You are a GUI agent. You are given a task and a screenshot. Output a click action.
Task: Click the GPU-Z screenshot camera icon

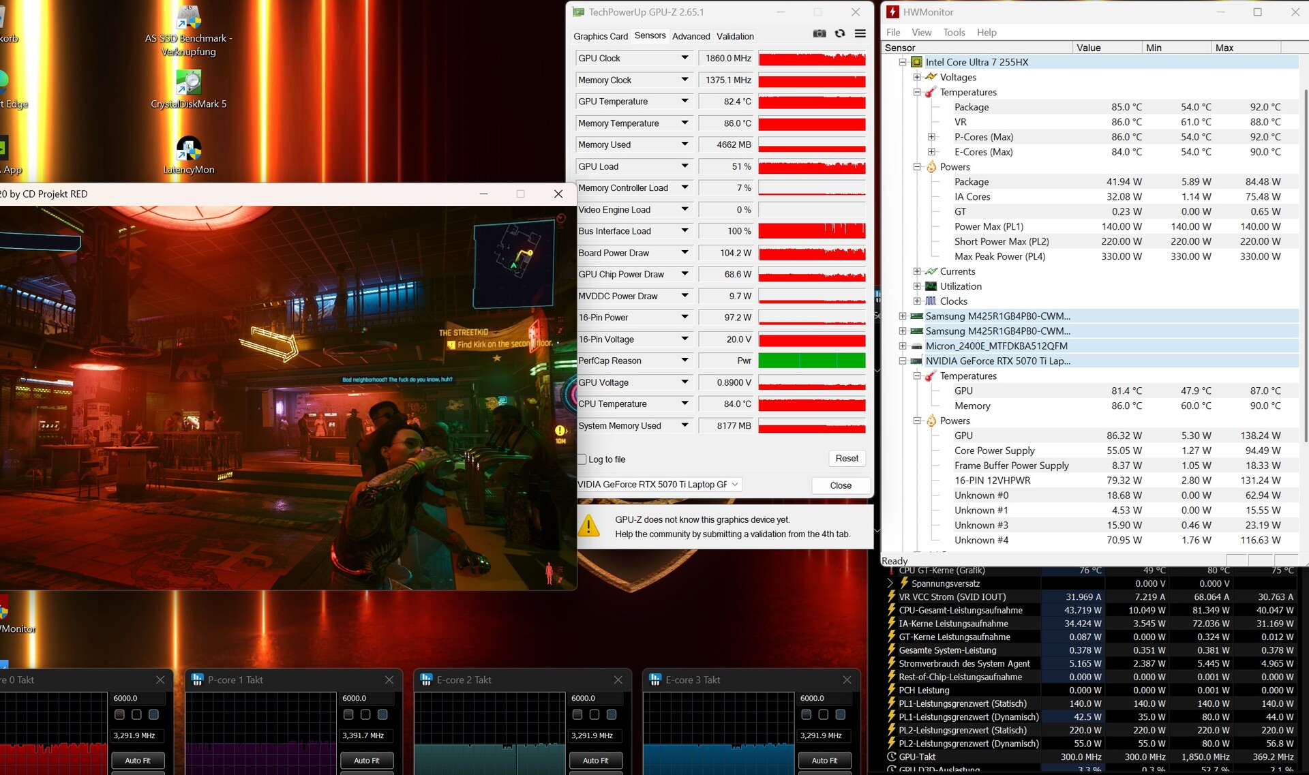tap(819, 34)
